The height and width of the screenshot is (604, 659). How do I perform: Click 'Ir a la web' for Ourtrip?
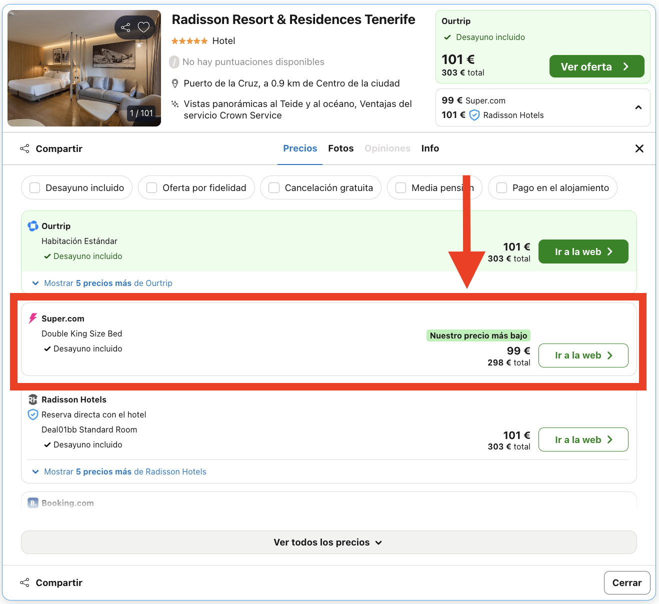(x=583, y=251)
